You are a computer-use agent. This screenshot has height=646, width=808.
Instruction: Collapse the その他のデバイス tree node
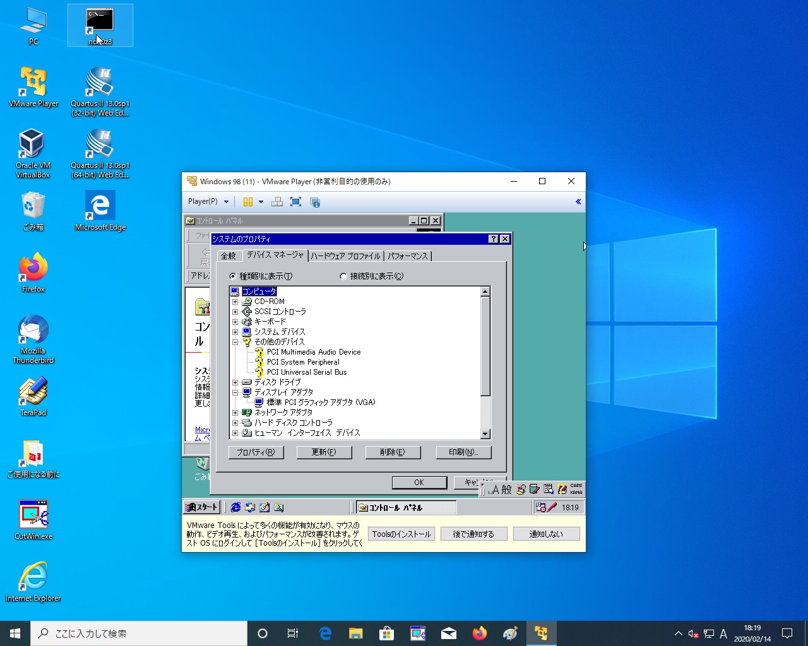tap(235, 342)
